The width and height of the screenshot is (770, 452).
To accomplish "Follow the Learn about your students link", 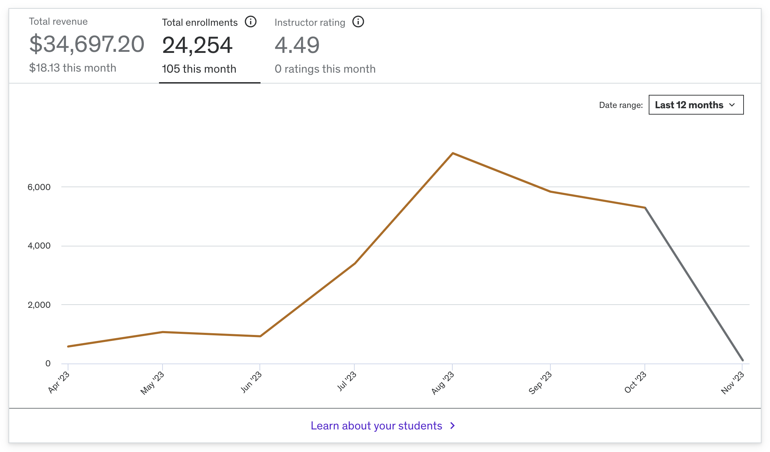I will click(x=383, y=426).
